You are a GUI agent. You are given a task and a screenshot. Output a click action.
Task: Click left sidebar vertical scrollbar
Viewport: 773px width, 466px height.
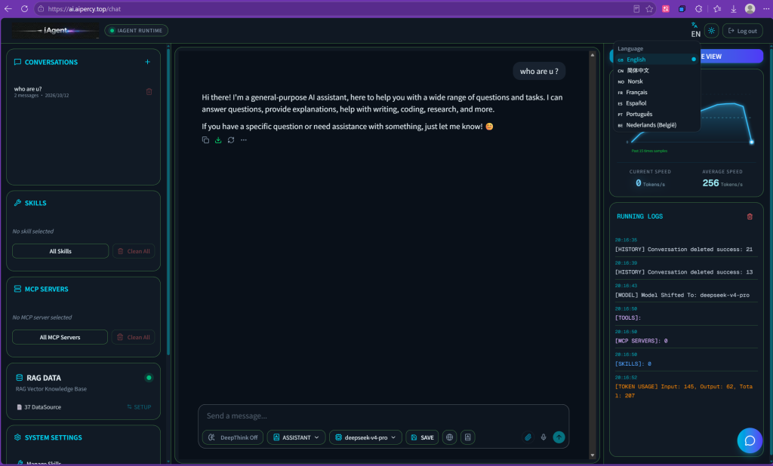click(168, 202)
